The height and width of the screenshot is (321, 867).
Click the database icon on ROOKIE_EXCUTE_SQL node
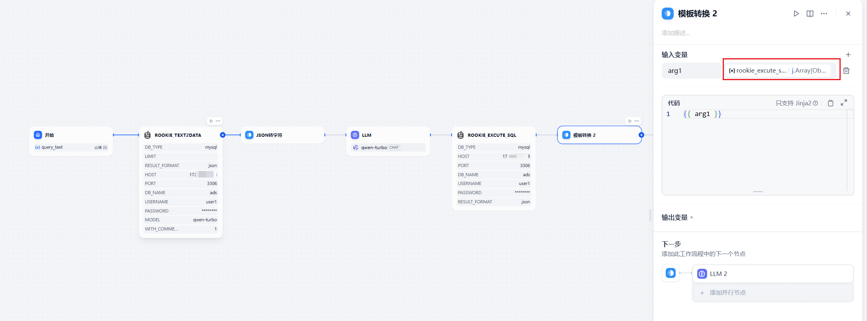coord(460,135)
